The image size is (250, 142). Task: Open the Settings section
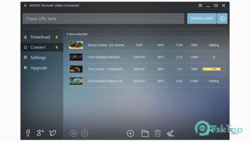(x=42, y=58)
